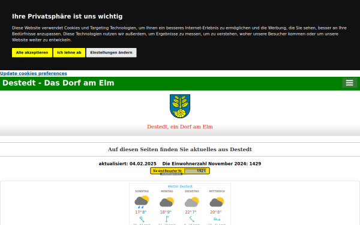The width and height of the screenshot is (360, 225).
Task: Click Die Einwohnerzahl November 2024: 1429 text
Action: point(212,164)
